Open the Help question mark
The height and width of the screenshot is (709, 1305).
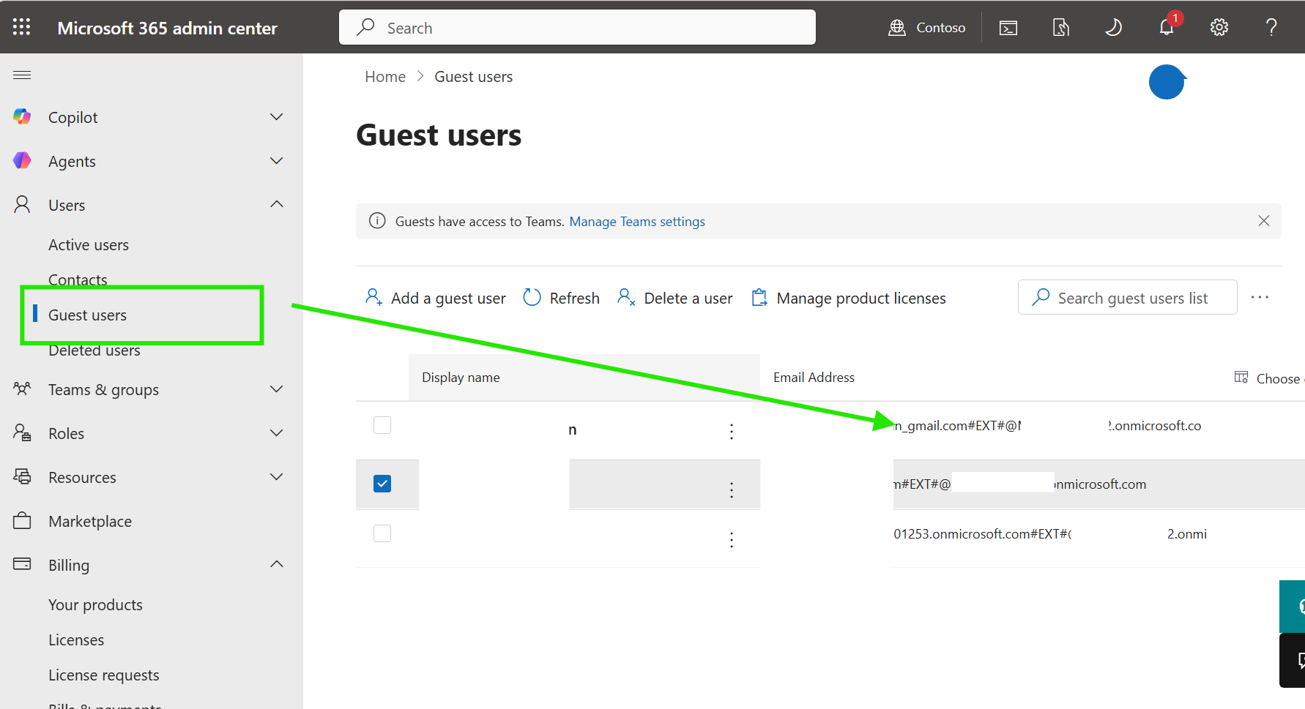coord(1271,28)
